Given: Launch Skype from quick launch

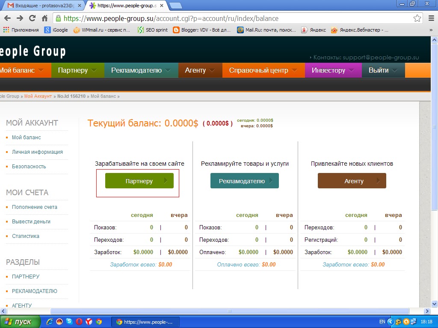Looking at the screenshot, I should (x=69, y=322).
